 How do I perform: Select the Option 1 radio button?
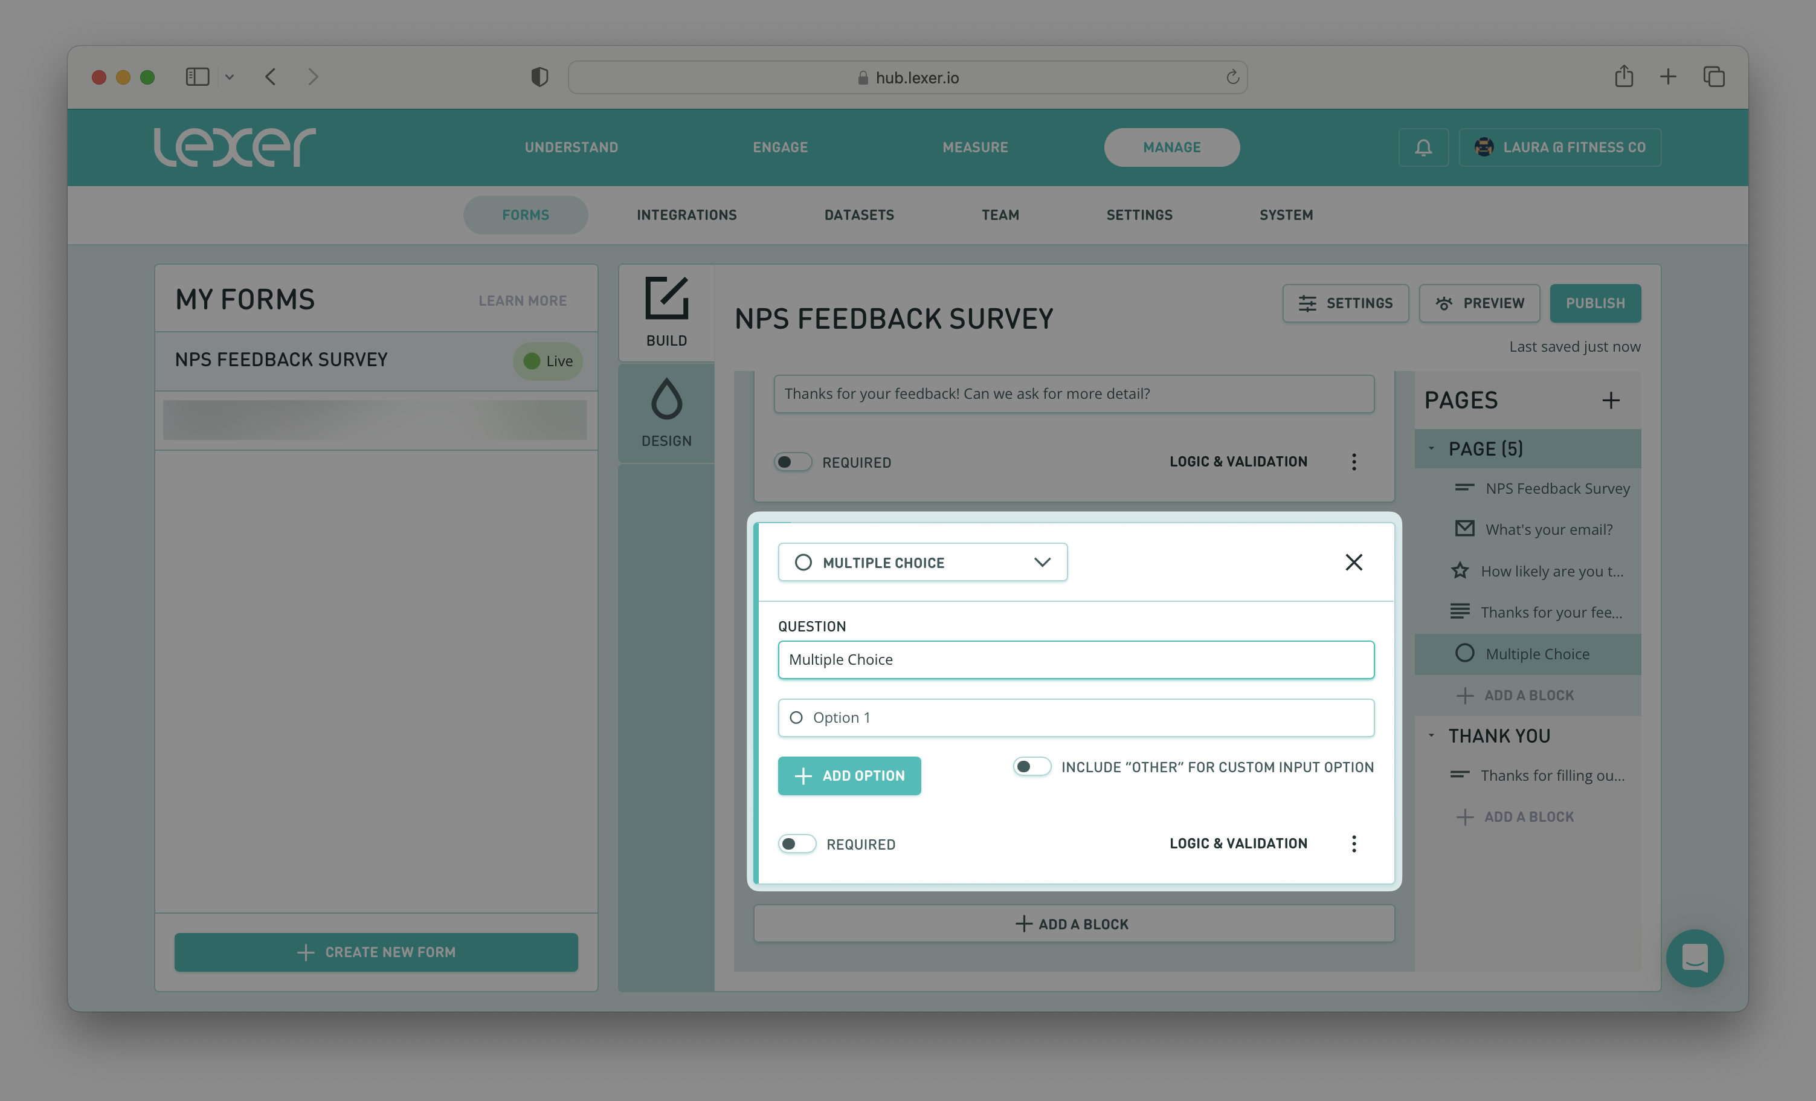click(796, 717)
